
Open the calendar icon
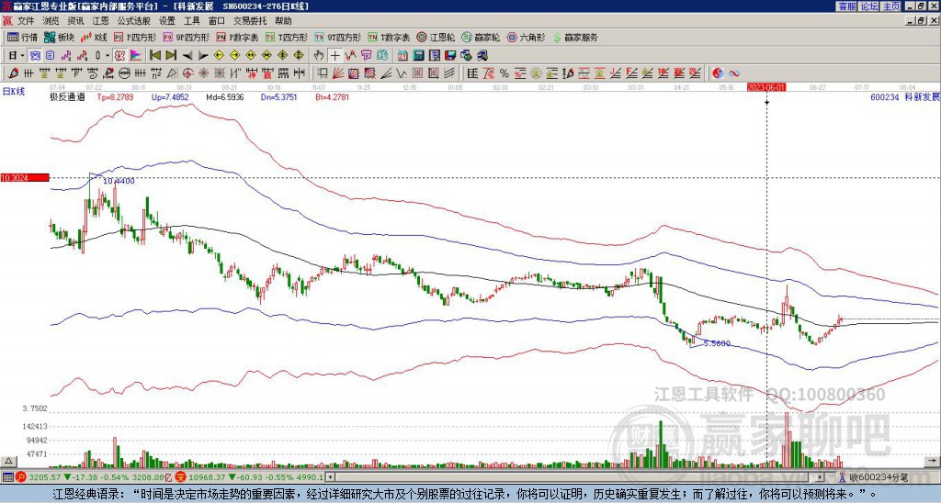click(402, 56)
